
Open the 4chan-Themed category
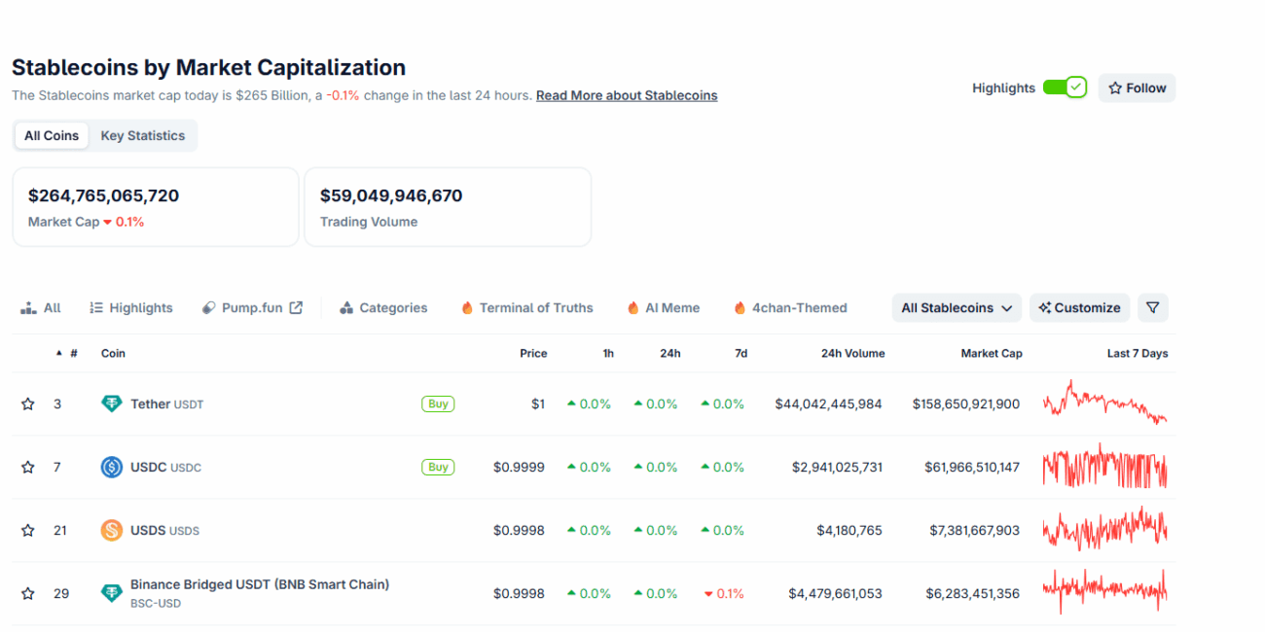pyautogui.click(x=790, y=307)
